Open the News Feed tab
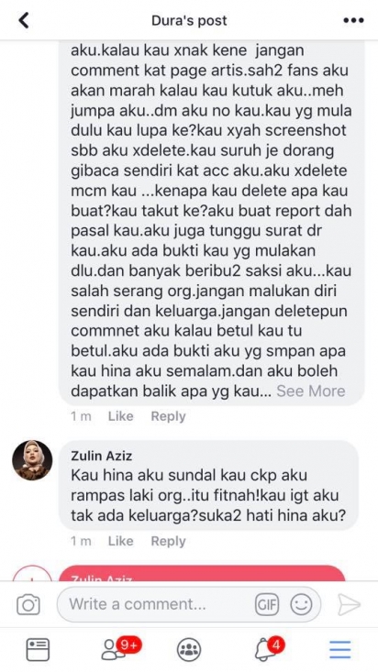 38,650
